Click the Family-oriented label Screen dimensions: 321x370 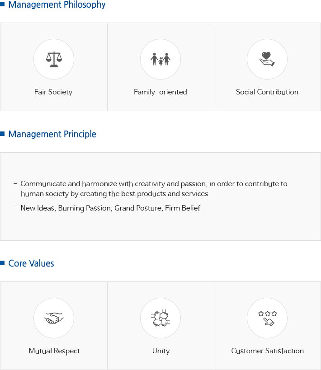(160, 92)
